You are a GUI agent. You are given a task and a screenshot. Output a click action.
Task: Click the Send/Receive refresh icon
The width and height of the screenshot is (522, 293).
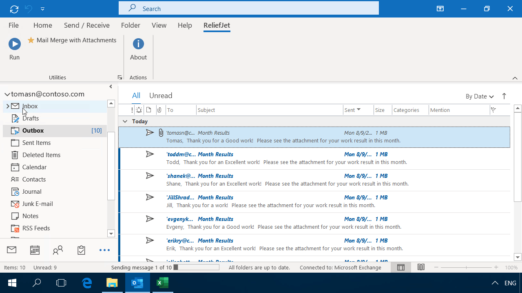coord(14,9)
